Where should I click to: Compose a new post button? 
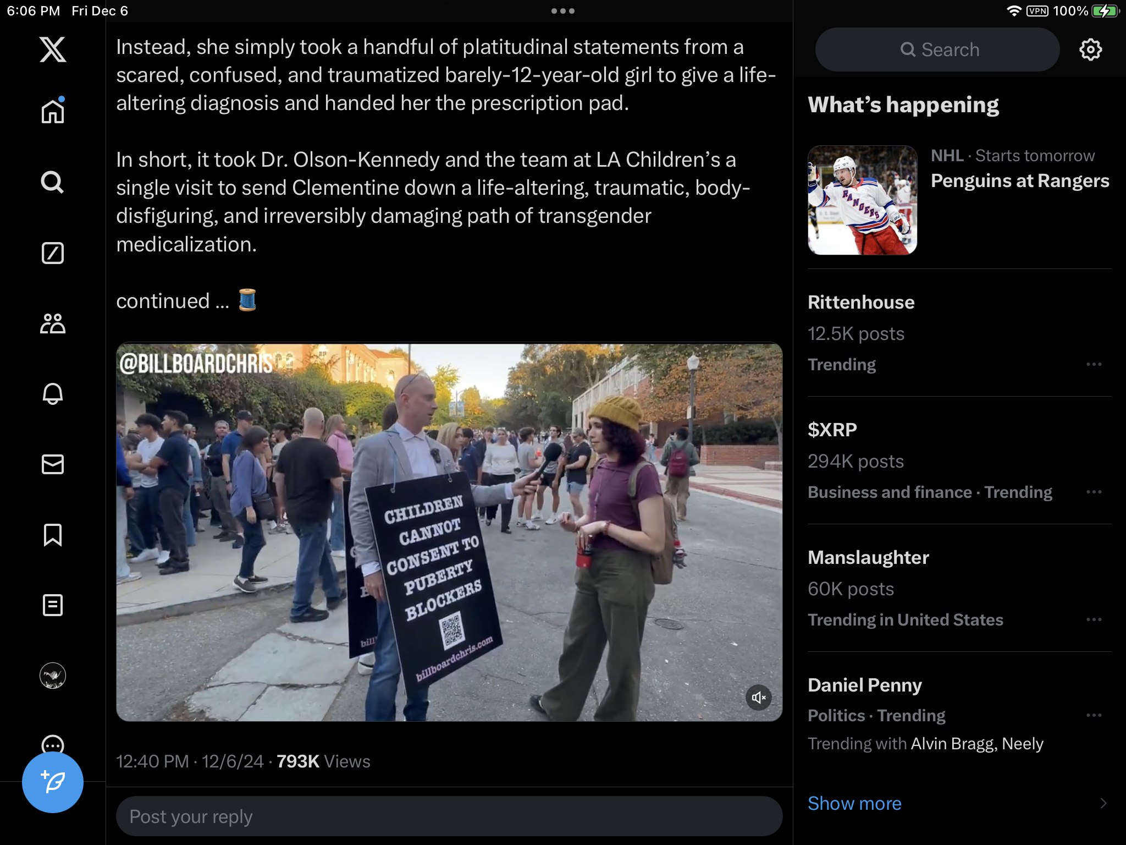(x=53, y=782)
